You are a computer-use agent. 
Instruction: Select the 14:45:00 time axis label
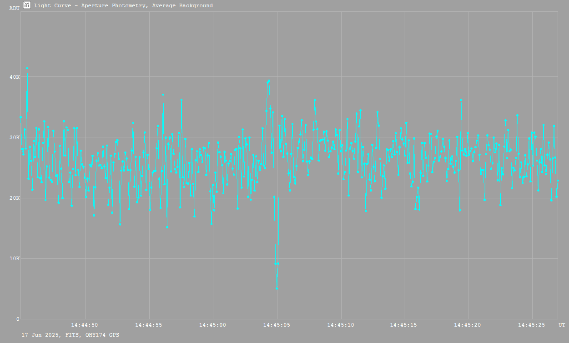click(x=212, y=325)
